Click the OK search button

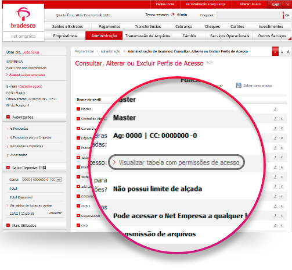tap(287, 15)
